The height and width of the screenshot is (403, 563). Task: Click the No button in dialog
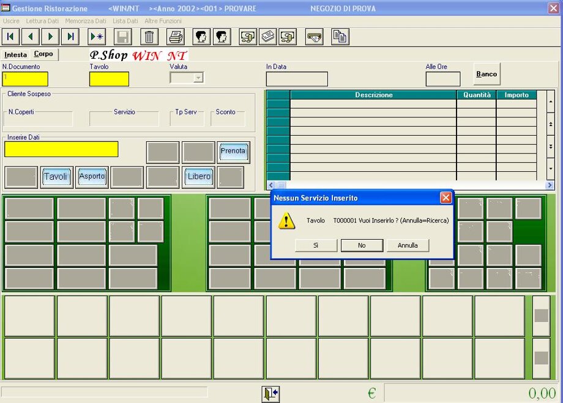362,245
